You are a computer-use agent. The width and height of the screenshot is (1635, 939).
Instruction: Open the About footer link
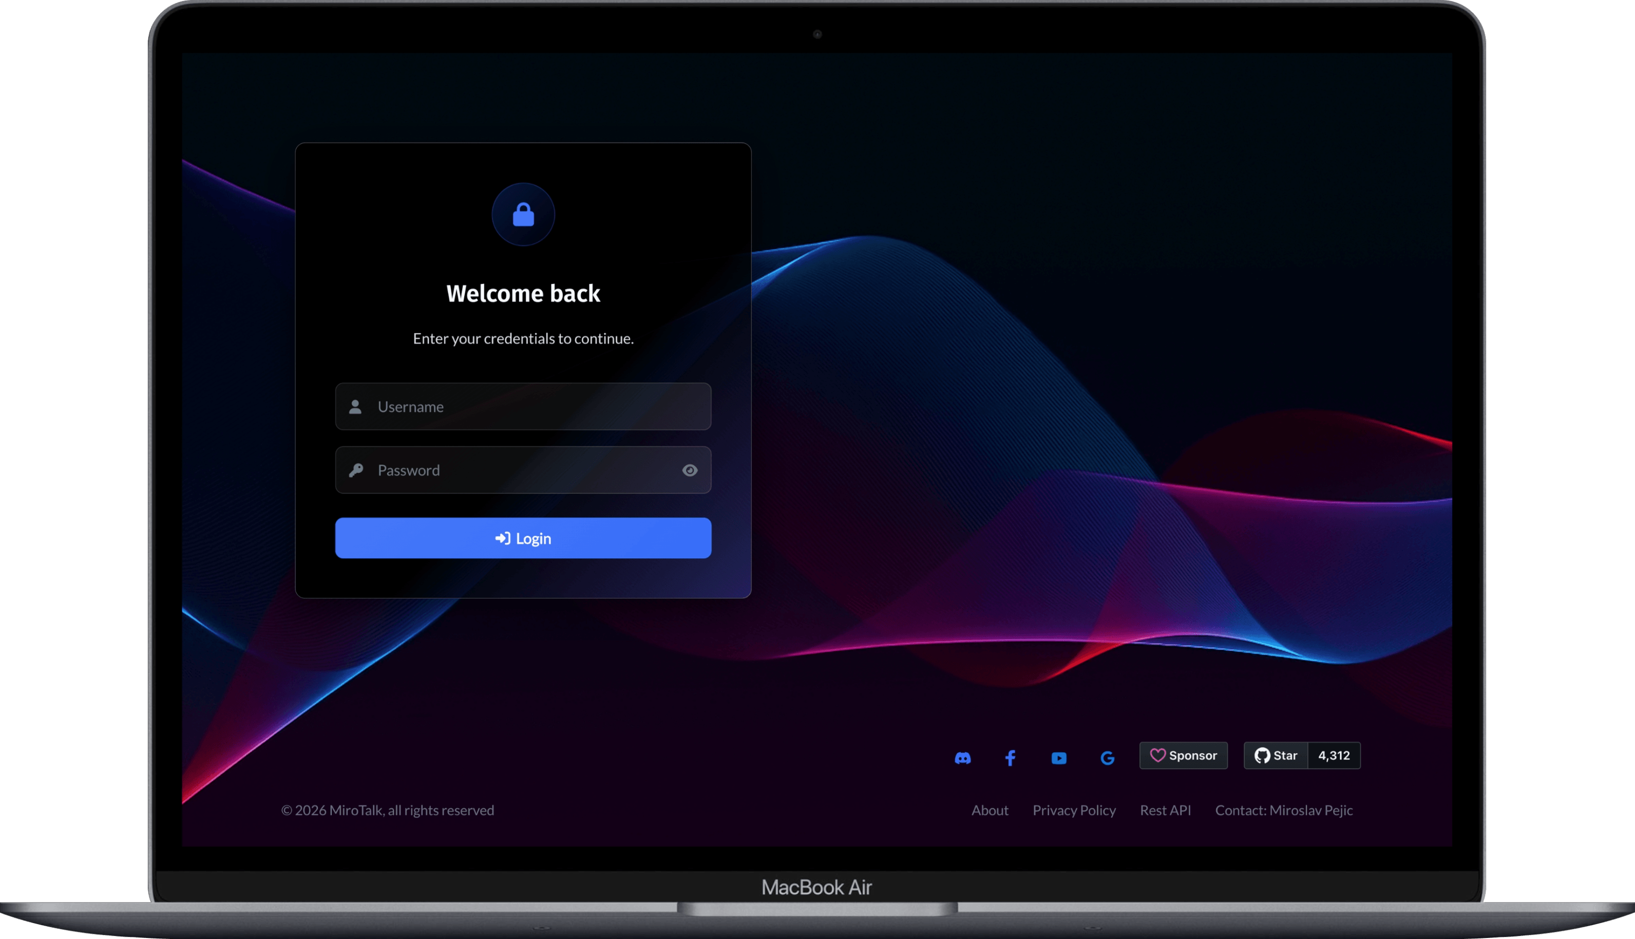989,810
